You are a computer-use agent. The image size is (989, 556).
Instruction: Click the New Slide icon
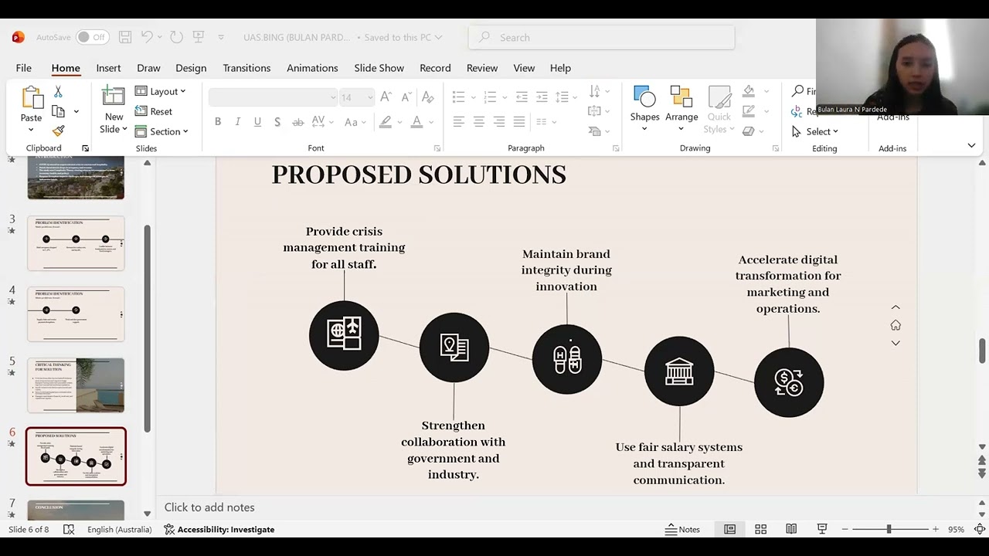coord(114,97)
